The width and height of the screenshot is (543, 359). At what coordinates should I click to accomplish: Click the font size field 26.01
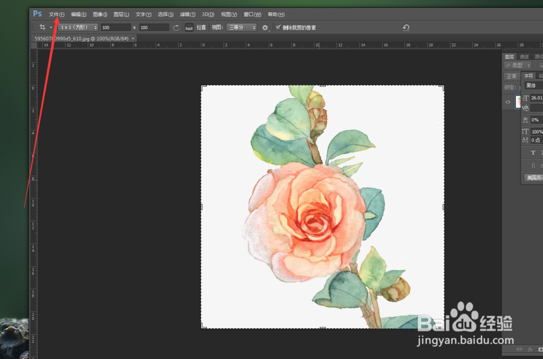537,98
